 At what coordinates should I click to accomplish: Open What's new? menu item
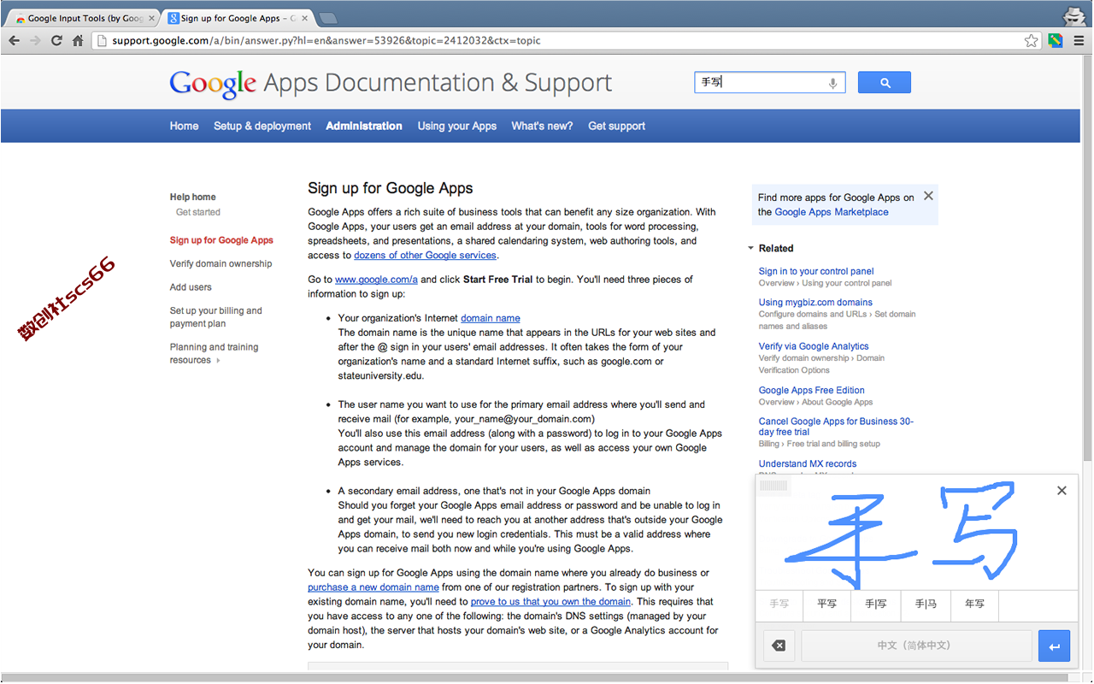(x=542, y=126)
